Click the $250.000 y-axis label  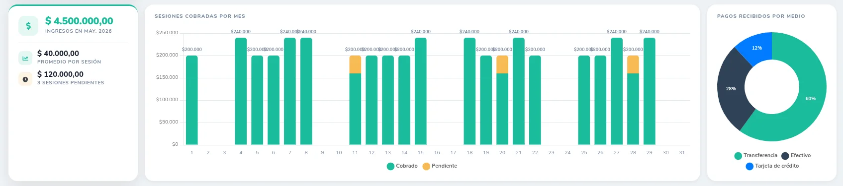click(167, 33)
